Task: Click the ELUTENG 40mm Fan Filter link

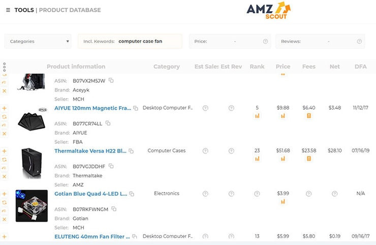Action: [x=92, y=236]
